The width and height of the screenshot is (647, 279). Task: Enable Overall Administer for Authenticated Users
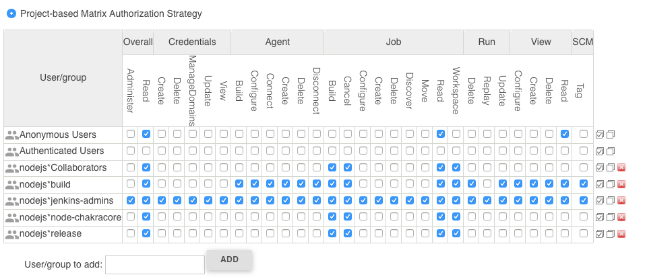point(130,151)
